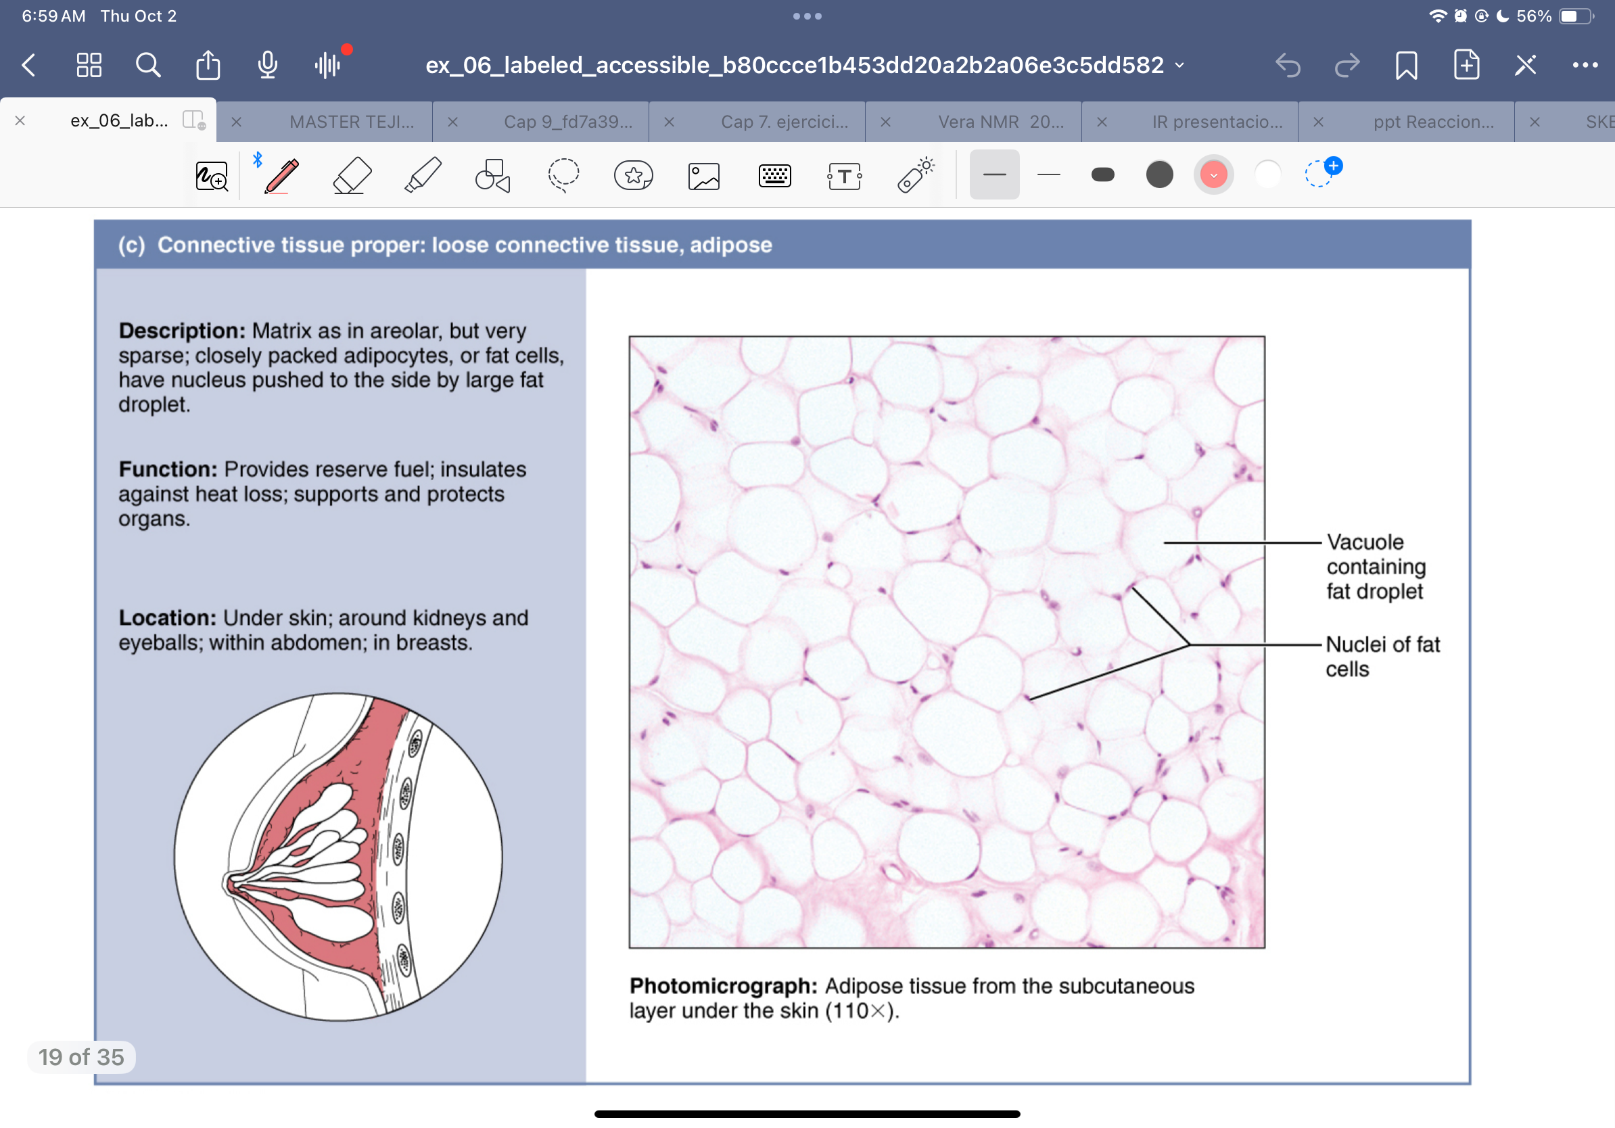Select the dark gray color swatch
Image resolution: width=1615 pixels, height=1128 pixels.
1159,174
